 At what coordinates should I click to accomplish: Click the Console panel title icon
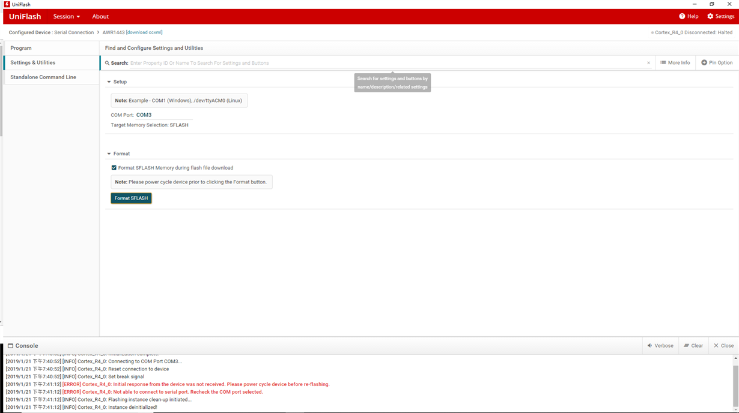point(10,346)
